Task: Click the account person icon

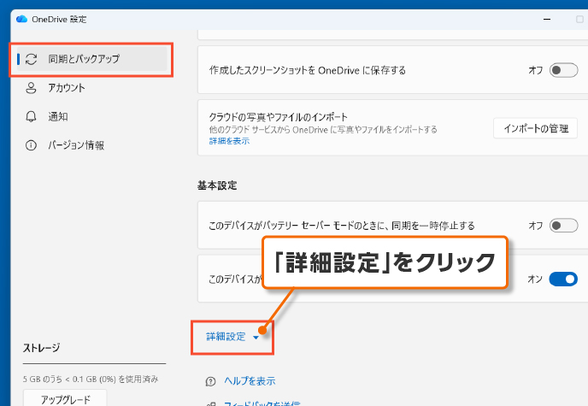Action: coord(32,87)
